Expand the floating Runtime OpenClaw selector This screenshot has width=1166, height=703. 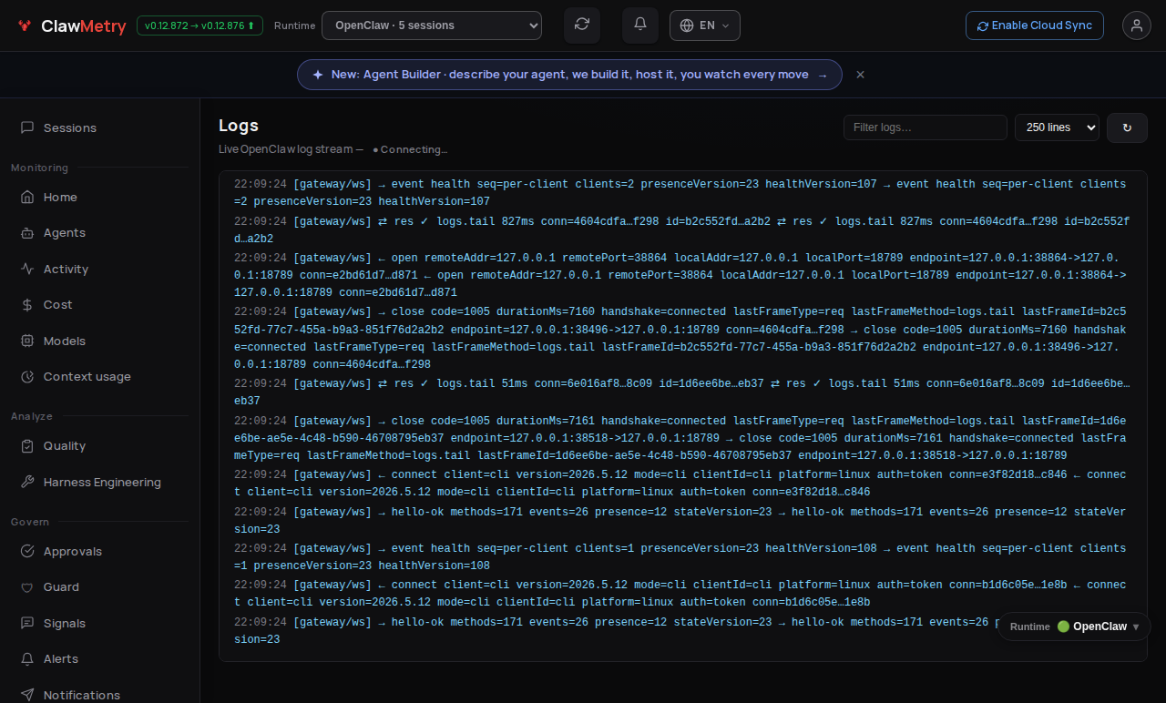click(x=1074, y=627)
